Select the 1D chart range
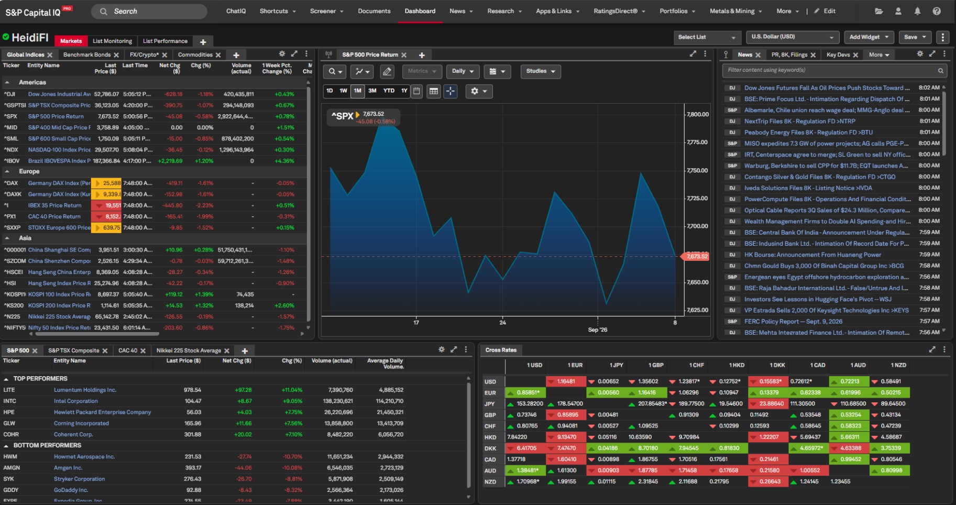Image resolution: width=956 pixels, height=505 pixels. [329, 91]
